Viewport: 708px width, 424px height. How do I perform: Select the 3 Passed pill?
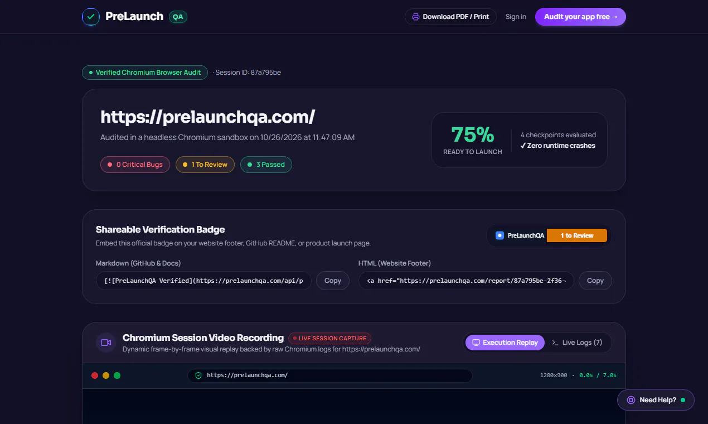(266, 165)
